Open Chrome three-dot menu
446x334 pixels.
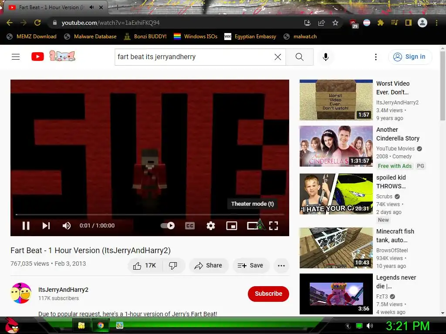click(436, 23)
